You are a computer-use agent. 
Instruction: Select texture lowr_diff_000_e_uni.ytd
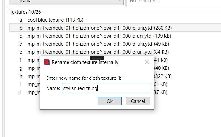point(89,52)
